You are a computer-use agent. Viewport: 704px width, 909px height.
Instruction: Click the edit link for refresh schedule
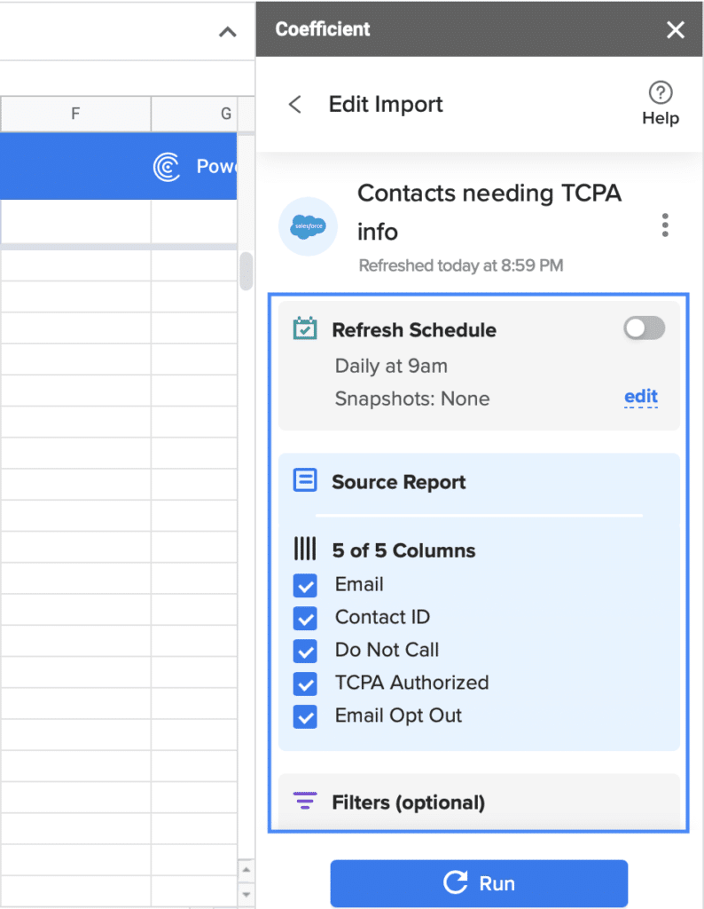(641, 397)
